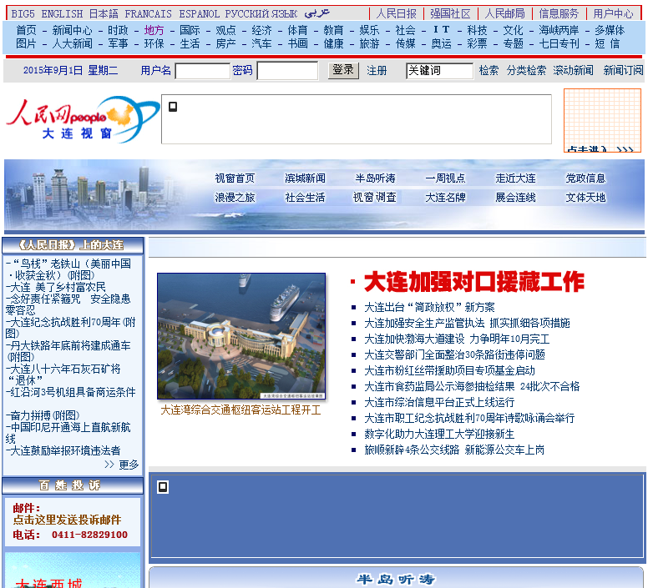
Task: Open 汽车 section in navigation
Action: point(261,43)
